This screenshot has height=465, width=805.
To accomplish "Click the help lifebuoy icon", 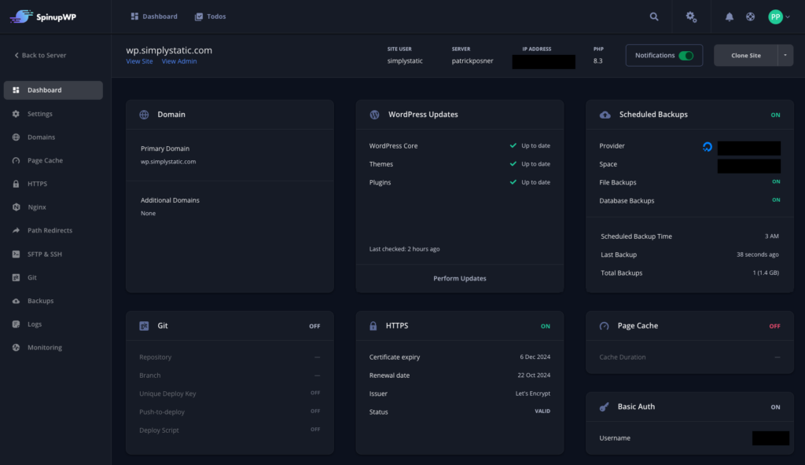I will 750,16.
